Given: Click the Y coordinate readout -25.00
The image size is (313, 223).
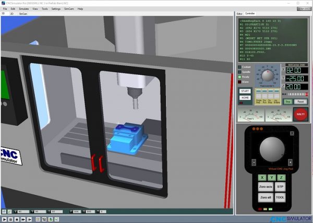Looking at the screenshot, I should (297, 78).
